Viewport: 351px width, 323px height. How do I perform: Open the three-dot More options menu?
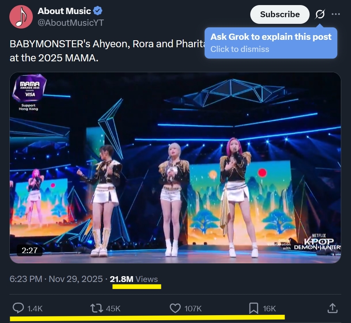(336, 14)
